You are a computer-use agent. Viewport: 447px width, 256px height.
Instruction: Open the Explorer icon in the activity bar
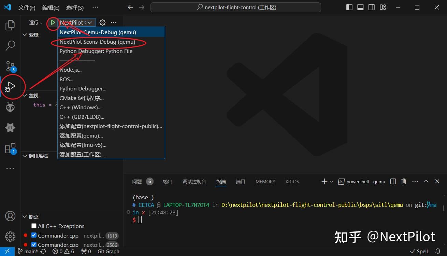pyautogui.click(x=10, y=25)
